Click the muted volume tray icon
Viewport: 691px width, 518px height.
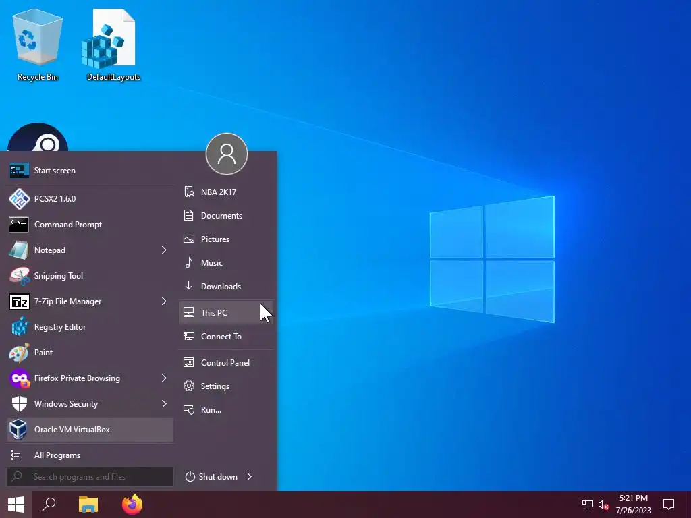click(x=603, y=505)
